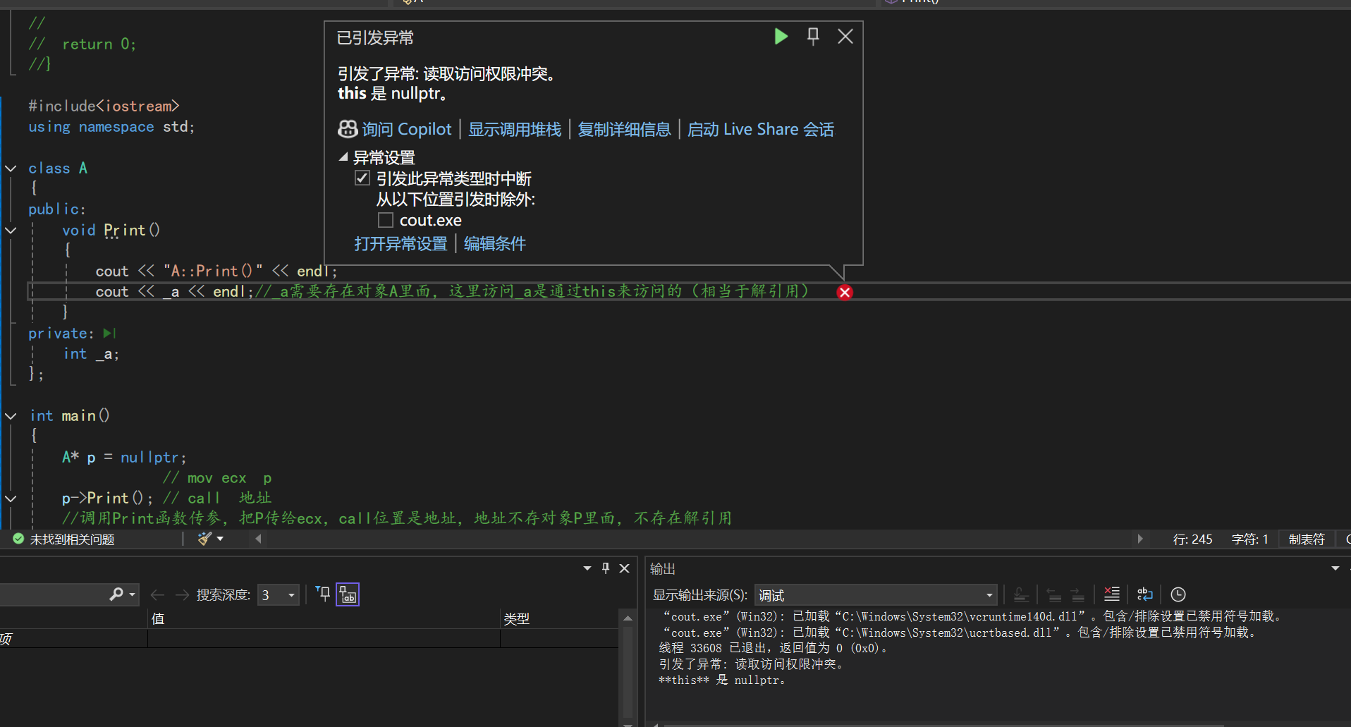This screenshot has width=1351, height=727.
Task: Click the Copilot icon in exception popup
Action: tap(348, 129)
